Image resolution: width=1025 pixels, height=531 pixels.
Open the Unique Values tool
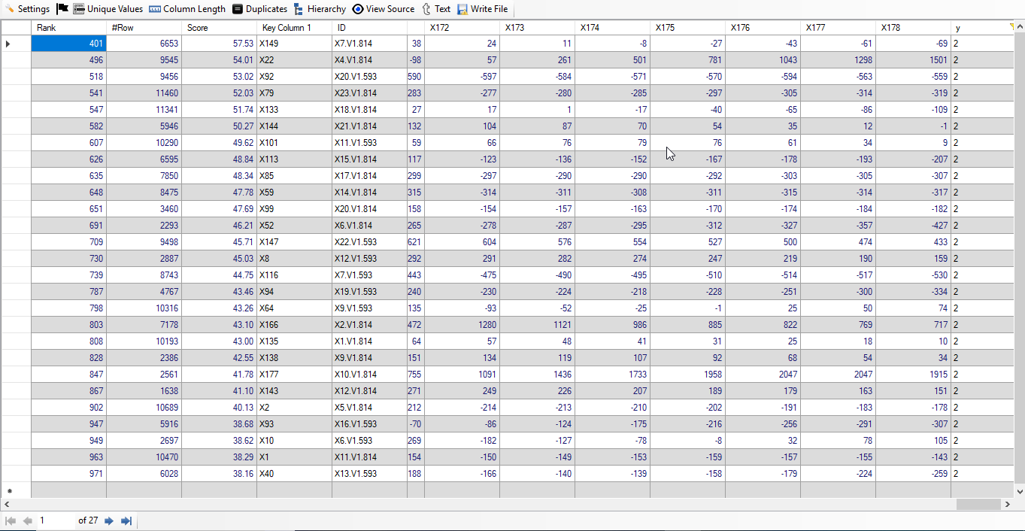pos(108,9)
